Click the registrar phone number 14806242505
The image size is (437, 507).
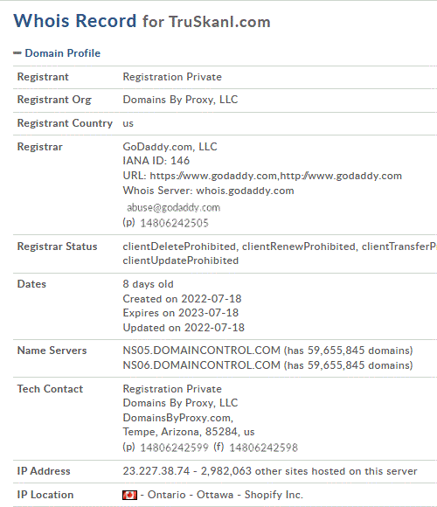(x=174, y=223)
